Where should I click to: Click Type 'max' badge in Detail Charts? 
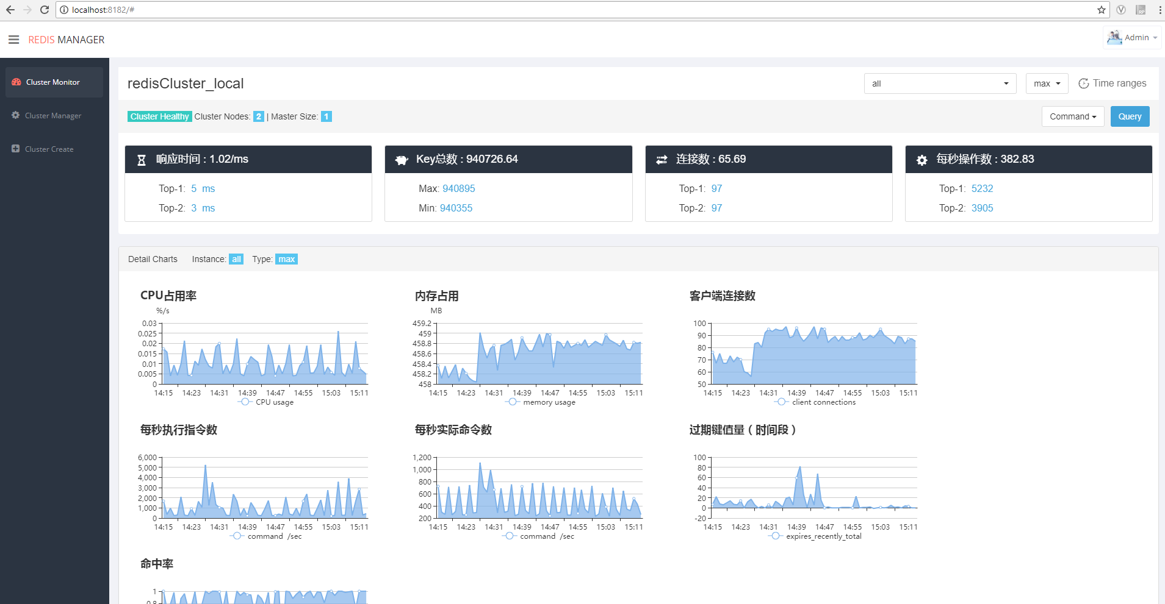point(286,259)
